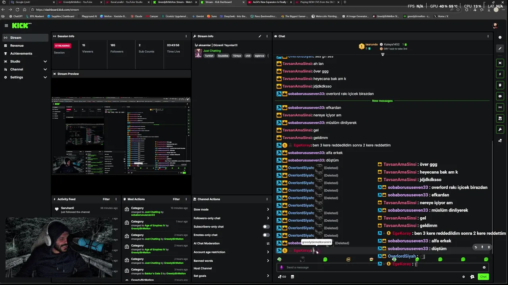Open Stream info three-dot options
Viewport: 508px width, 285px height.
tap(267, 36)
